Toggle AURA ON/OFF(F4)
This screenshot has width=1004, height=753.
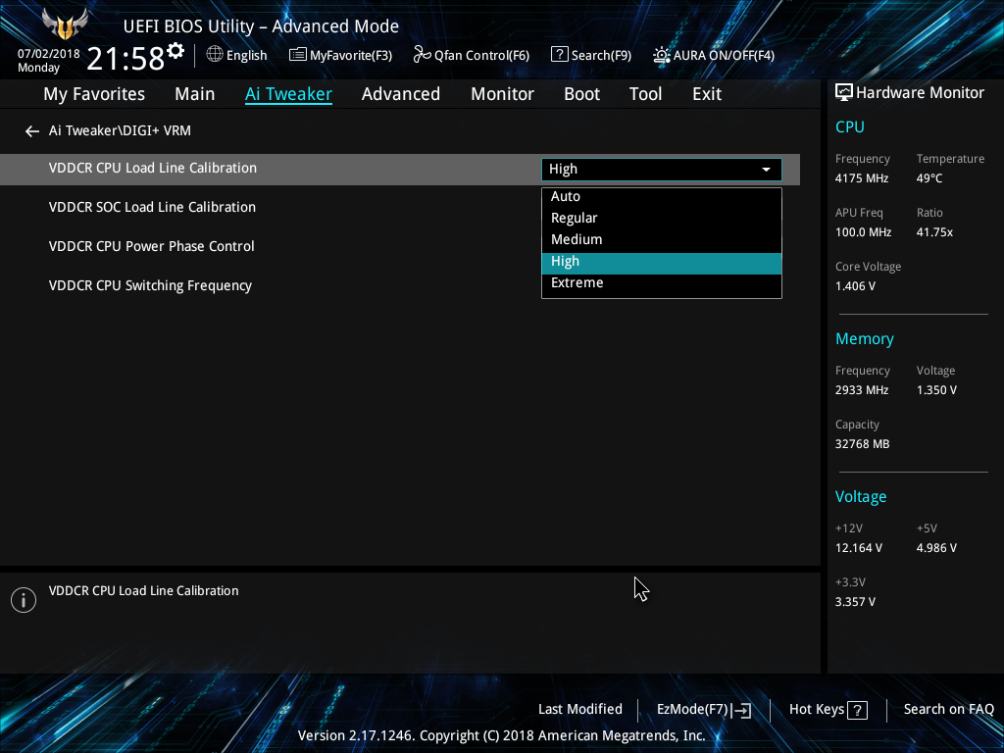coord(714,55)
